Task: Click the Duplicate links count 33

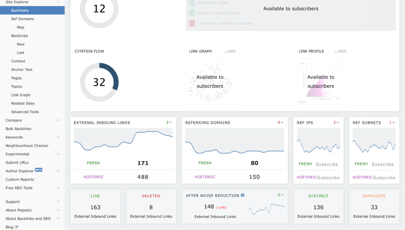Action: pyautogui.click(x=374, y=207)
